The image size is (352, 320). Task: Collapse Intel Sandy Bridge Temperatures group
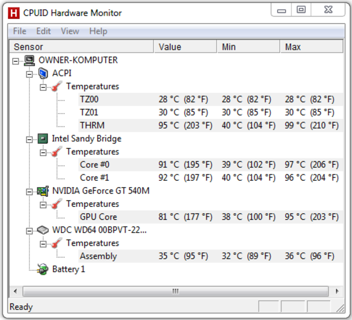click(x=43, y=153)
